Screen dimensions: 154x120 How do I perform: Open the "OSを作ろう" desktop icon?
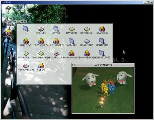point(8,32)
